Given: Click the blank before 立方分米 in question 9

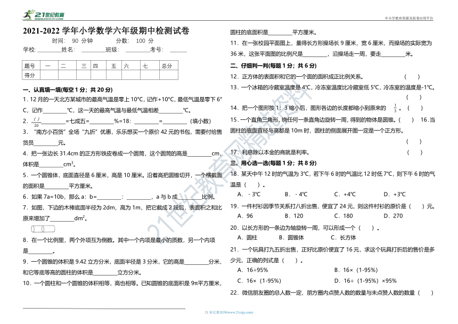Looking at the screenshot, I should click(x=105, y=273).
